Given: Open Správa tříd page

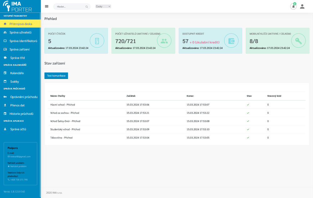Looking at the screenshot, I should point(20,58).
